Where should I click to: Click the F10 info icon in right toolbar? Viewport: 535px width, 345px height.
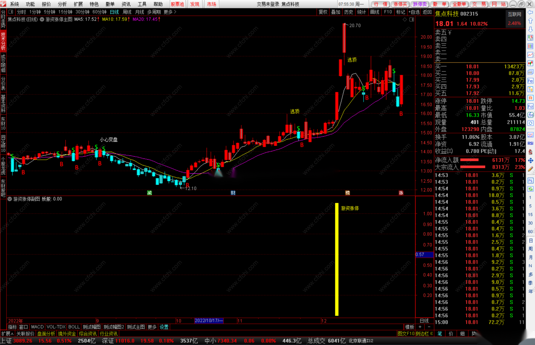tap(530, 81)
